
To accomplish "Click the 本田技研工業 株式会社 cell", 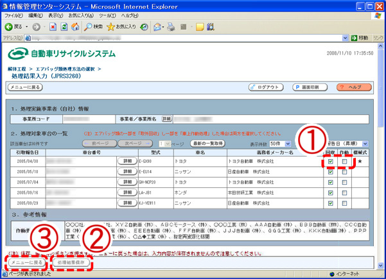I will 275,192.
